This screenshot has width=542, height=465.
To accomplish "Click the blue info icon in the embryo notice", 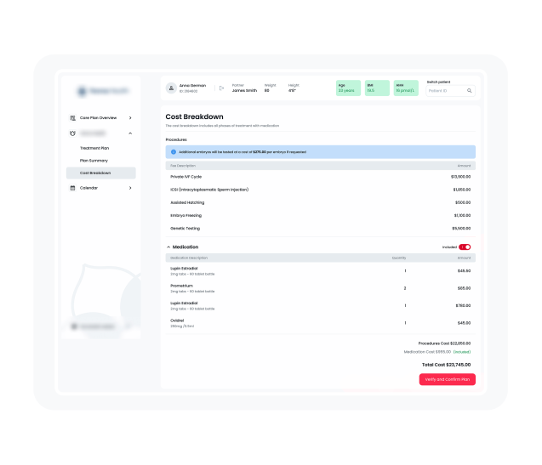I will pyautogui.click(x=174, y=151).
